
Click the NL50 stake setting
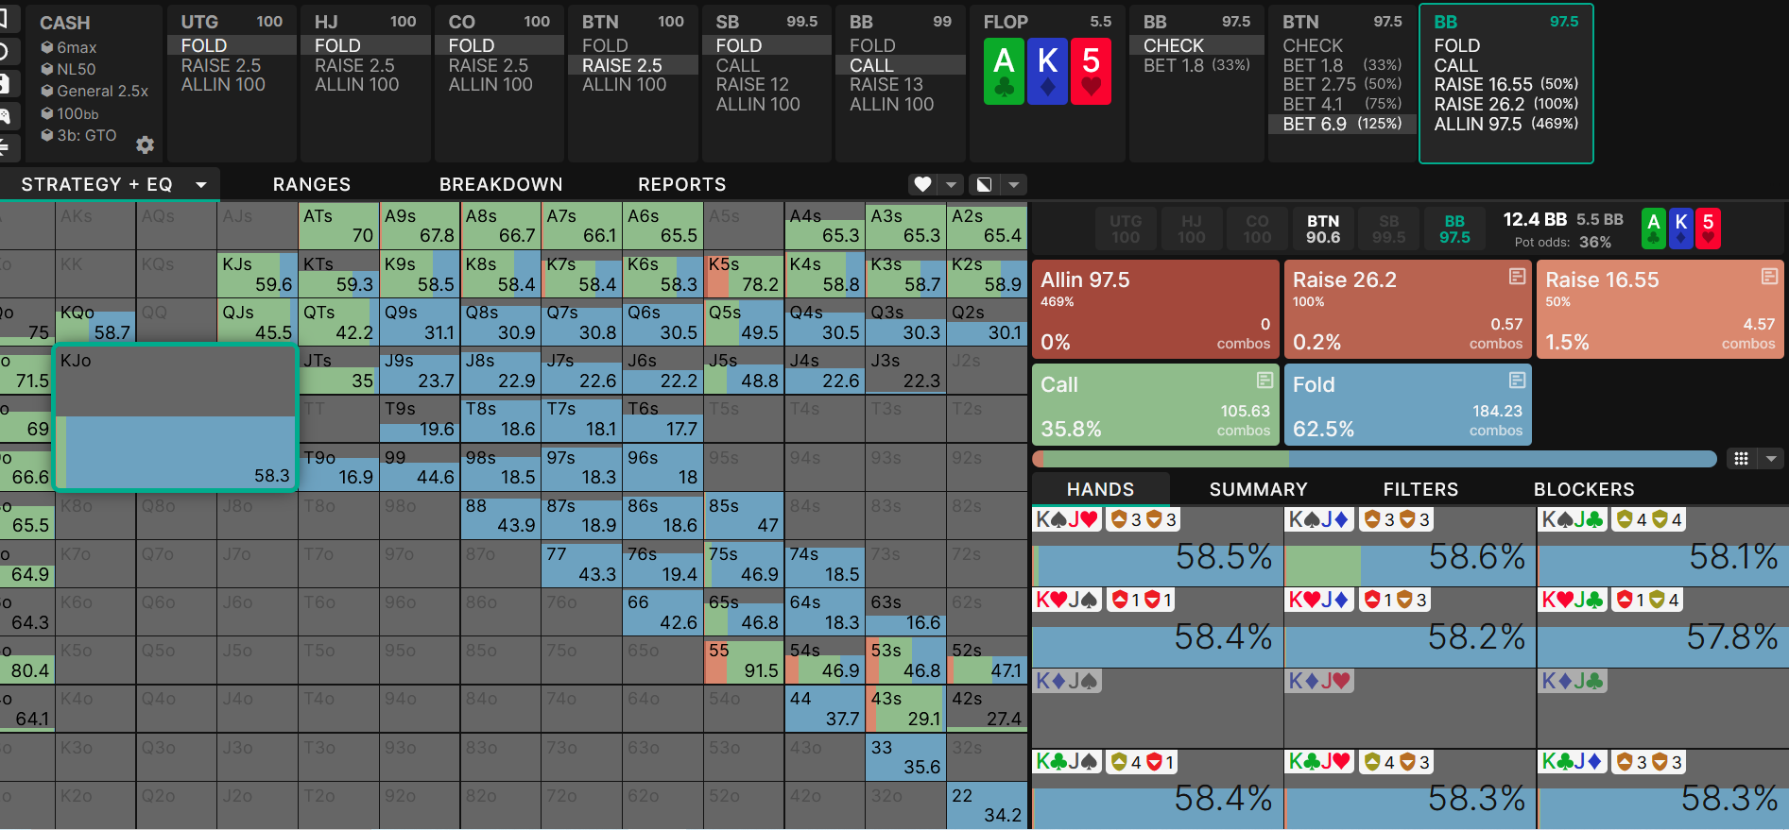point(69,69)
